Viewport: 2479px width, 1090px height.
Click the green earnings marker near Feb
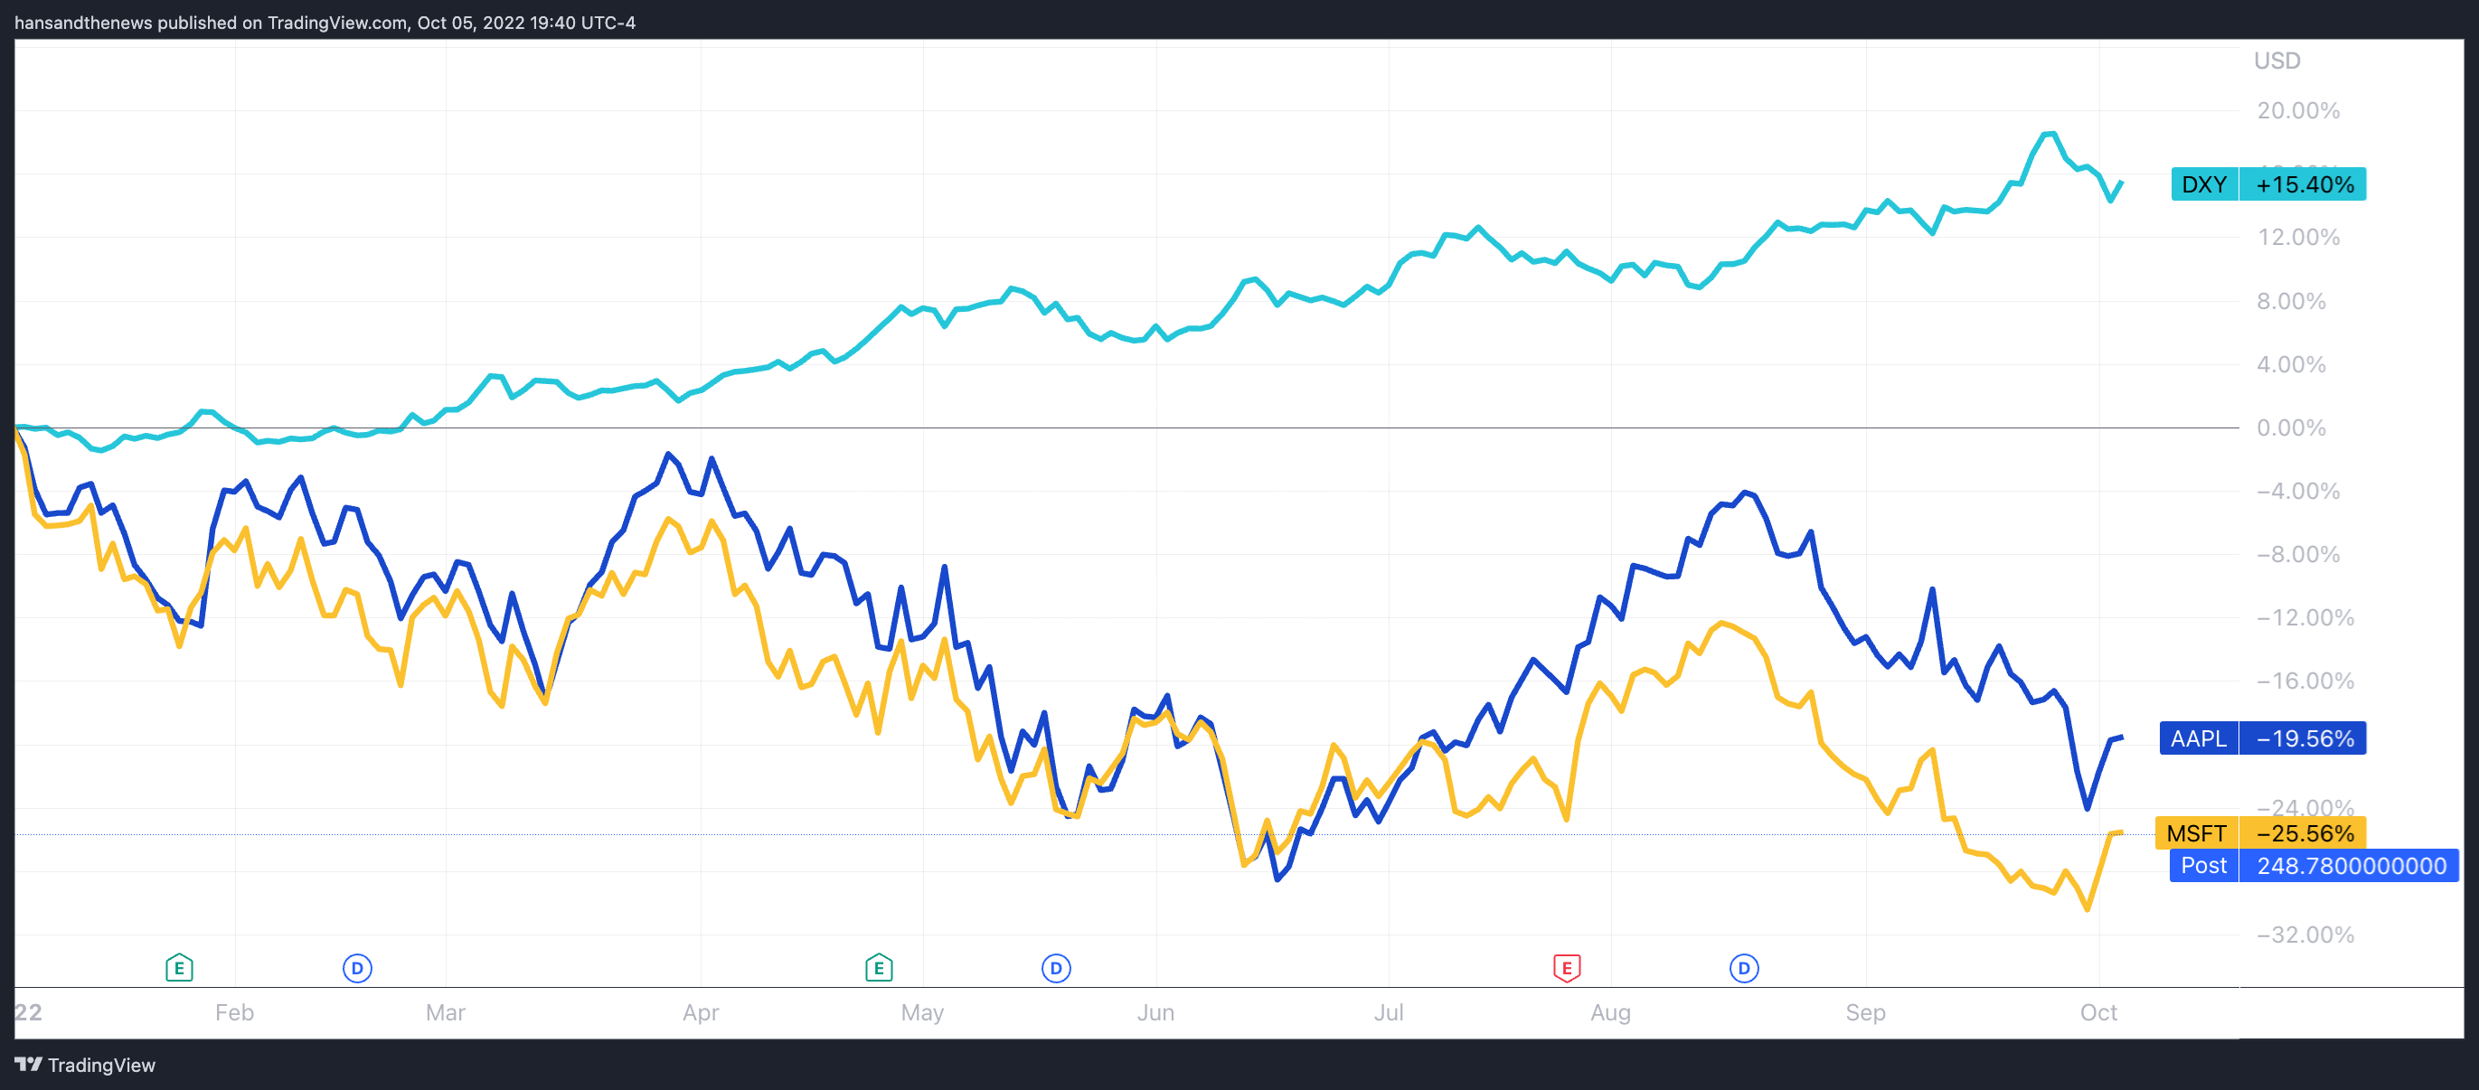[179, 967]
